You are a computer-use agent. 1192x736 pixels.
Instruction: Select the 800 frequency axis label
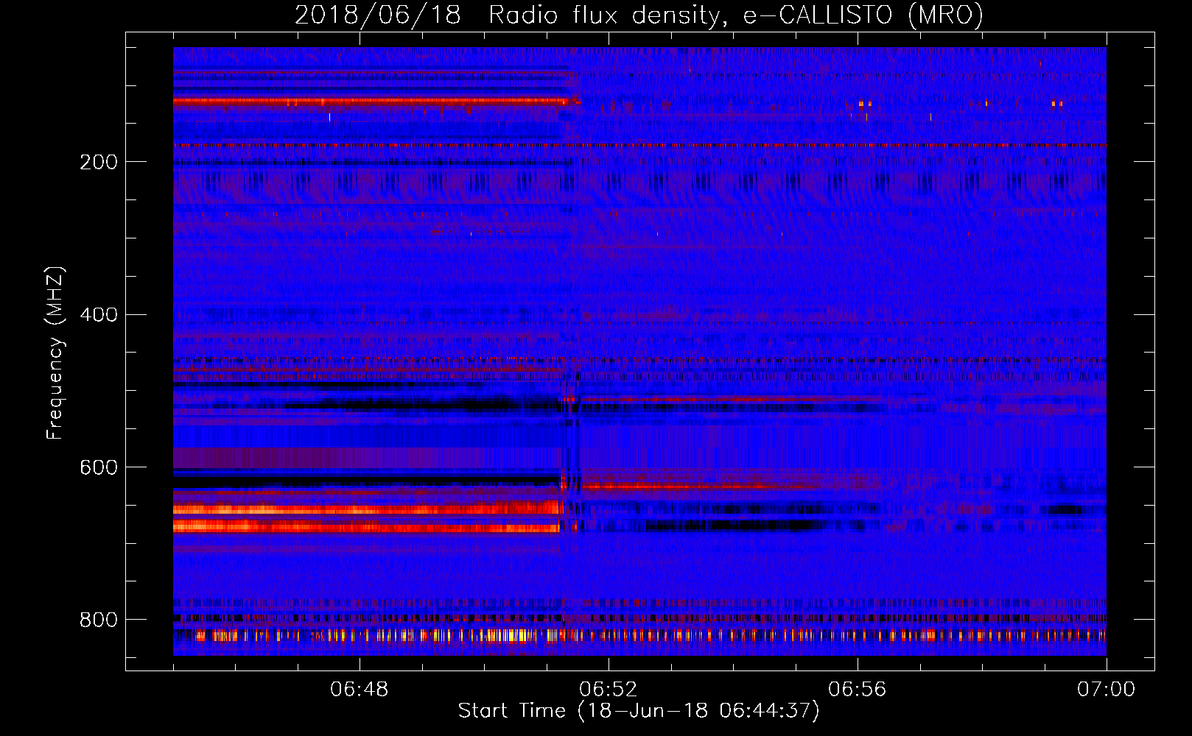[x=99, y=620]
